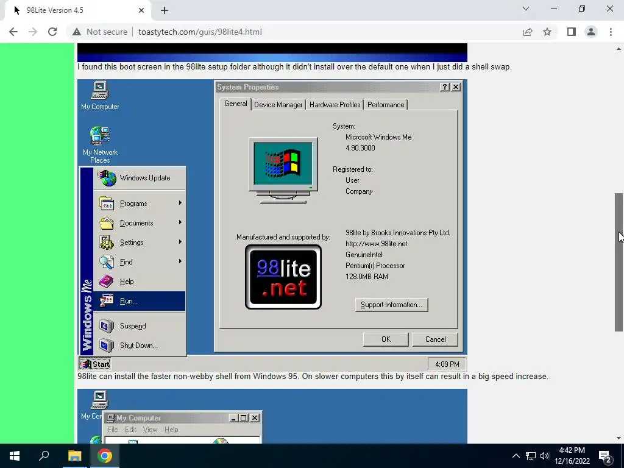Open Help menu in My Computer window
Screen dimensions: 624x468
point(171,430)
